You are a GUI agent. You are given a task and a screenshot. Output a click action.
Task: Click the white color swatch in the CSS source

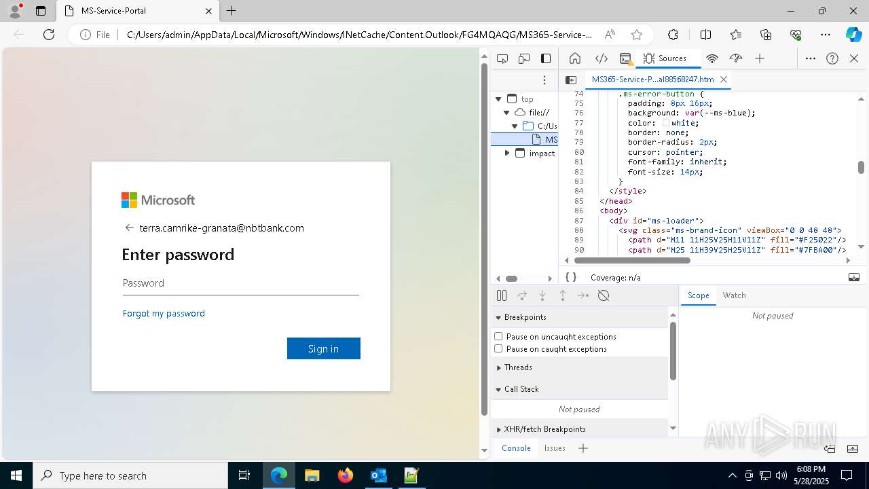point(666,123)
